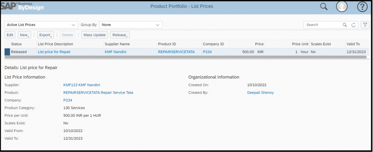The width and height of the screenshot is (373, 152).
Task: Click the Valid From 10/10/2022 value
Action: (73, 130)
